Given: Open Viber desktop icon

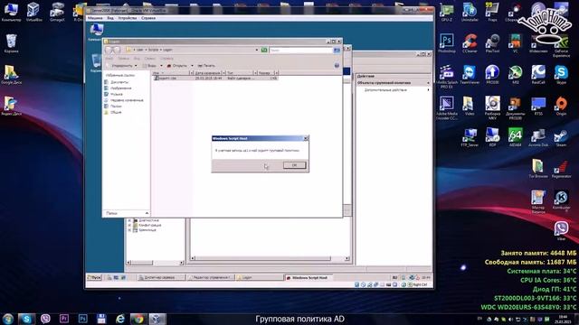Looking at the screenshot, I should point(561,231).
